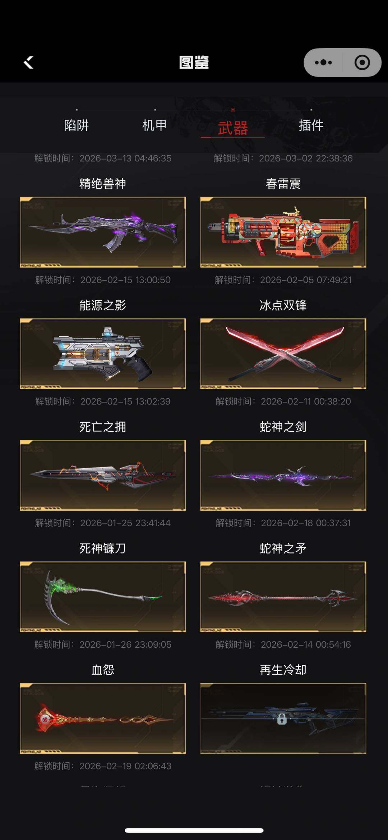This screenshot has height=840, width=388.
Task: Open the 血怨 red staff thumbnail
Action: pyautogui.click(x=103, y=718)
